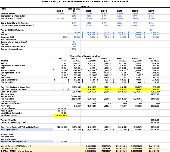This screenshot has height=152, width=170.
Task: Select 2021 taxes value 129.66
Action: (x=63, y=75)
